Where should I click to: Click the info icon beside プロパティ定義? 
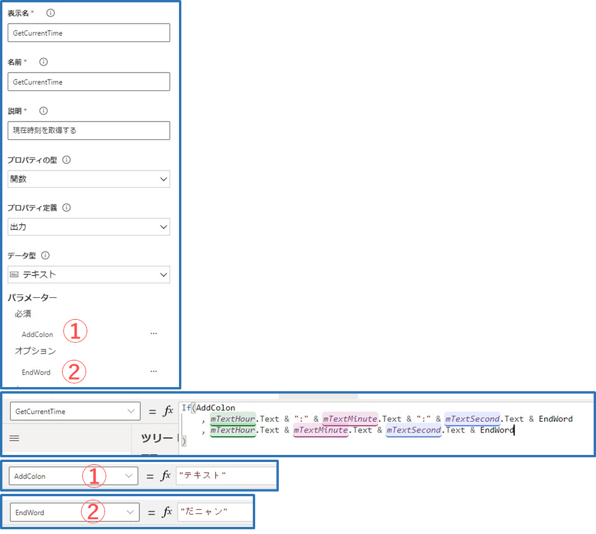[66, 208]
